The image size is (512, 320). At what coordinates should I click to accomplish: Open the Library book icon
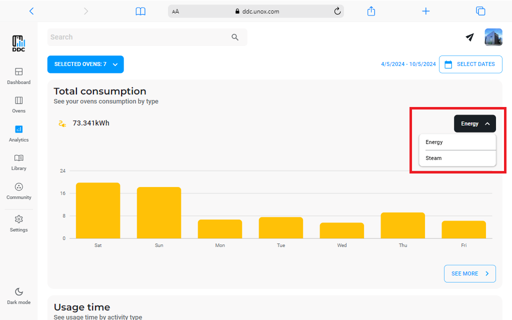(18, 158)
